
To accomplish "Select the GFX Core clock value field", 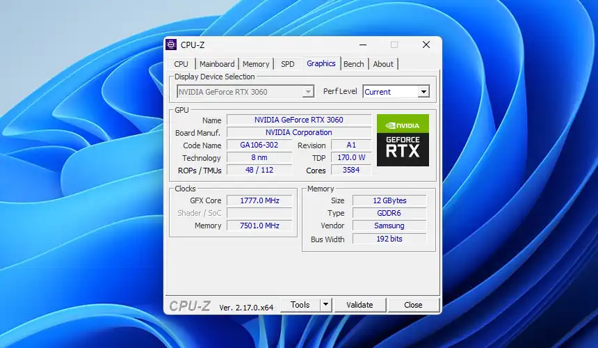I will tap(259, 200).
